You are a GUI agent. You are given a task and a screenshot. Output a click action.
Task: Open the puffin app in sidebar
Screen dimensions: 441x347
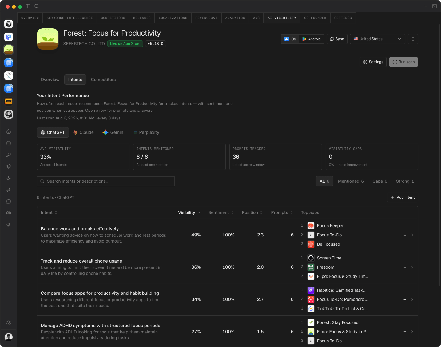coord(9,114)
